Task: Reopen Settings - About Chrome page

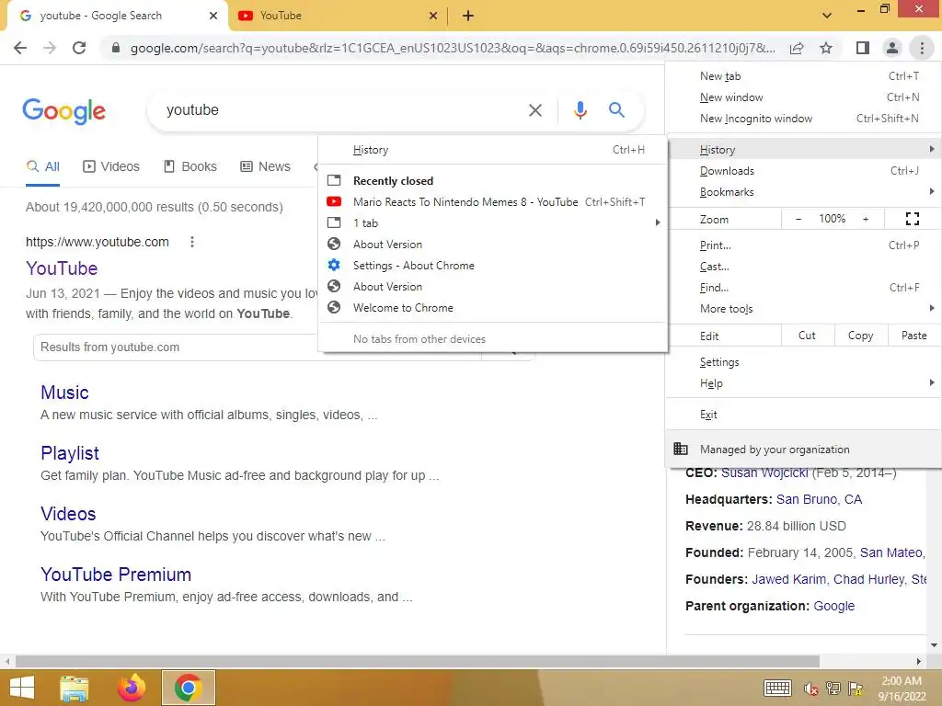Action: [493, 266]
